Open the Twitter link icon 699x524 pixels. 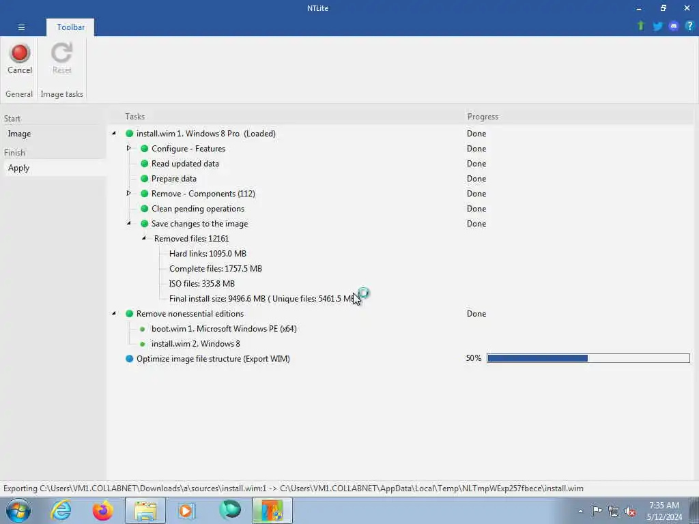point(657,27)
